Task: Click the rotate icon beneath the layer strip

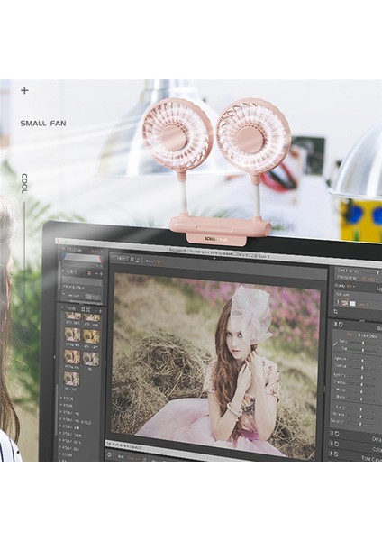Action: pyautogui.click(x=336, y=312)
